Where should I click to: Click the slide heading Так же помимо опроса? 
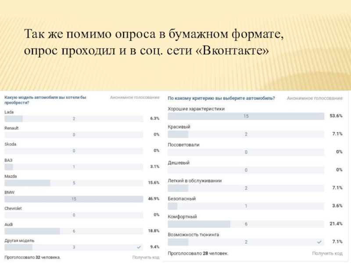(154, 42)
